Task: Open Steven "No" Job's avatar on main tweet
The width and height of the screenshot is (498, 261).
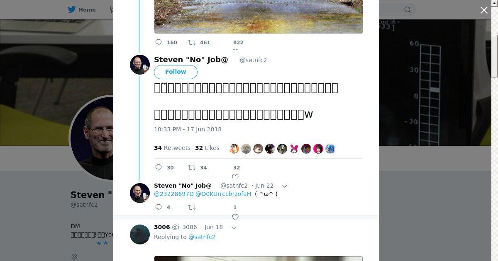Action: 140,65
